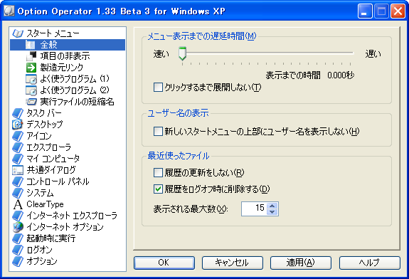This screenshot has width=409, height=279.
Task: Click the app icon in the title bar
Action: [x=9, y=11]
